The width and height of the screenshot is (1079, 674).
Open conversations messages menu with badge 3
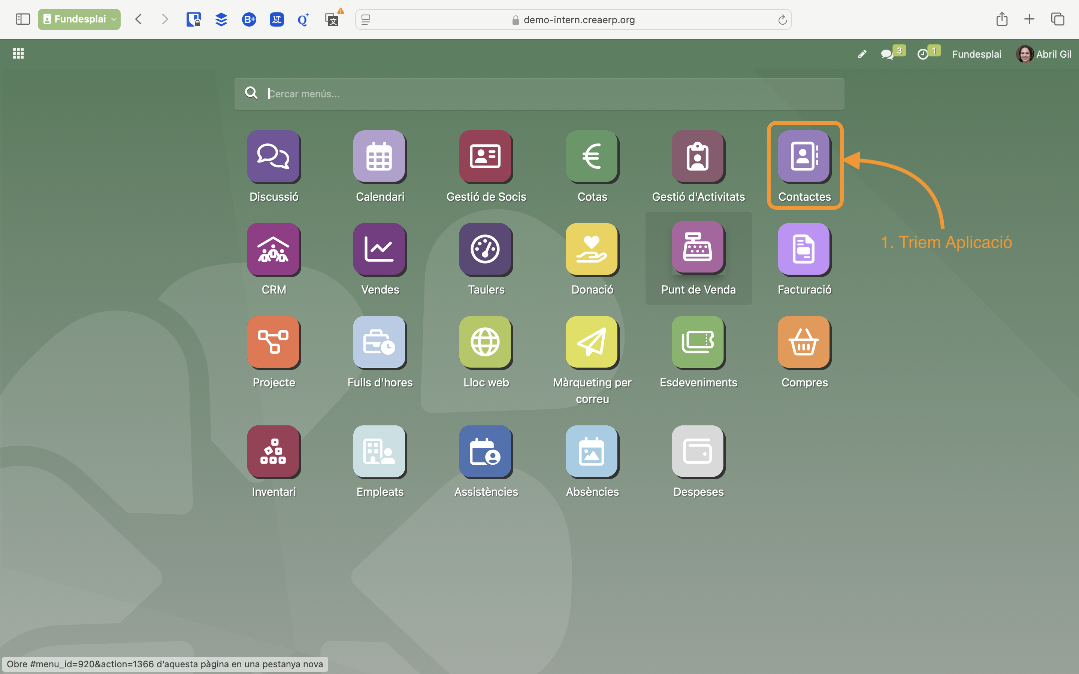tap(887, 54)
